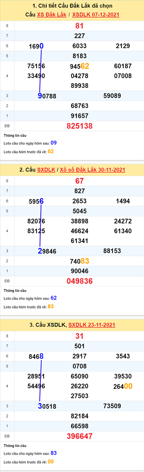Image resolution: width=144 pixels, height=472 pixels.
Task: Select number 60187
Action: tap(123, 66)
